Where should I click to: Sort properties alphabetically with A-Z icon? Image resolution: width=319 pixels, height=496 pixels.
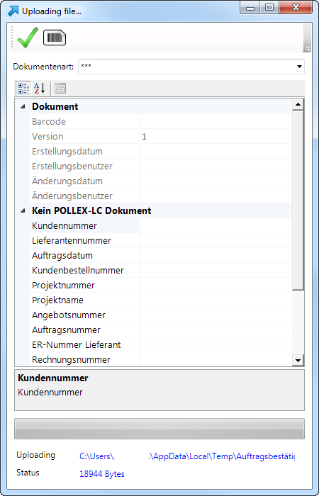[x=40, y=89]
